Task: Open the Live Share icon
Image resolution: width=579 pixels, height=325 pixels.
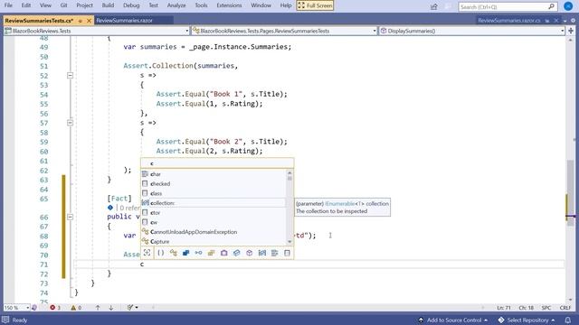Action: pyautogui.click(x=434, y=6)
